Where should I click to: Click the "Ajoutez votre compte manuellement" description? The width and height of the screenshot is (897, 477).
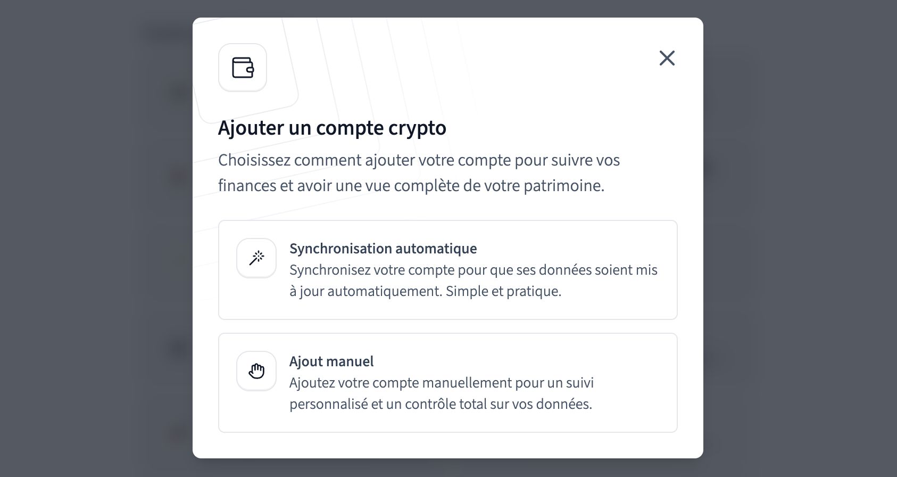pos(441,383)
